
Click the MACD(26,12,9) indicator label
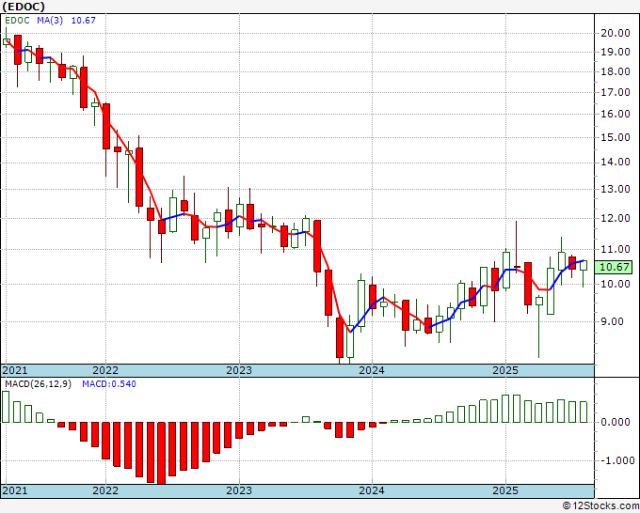pyautogui.click(x=38, y=384)
